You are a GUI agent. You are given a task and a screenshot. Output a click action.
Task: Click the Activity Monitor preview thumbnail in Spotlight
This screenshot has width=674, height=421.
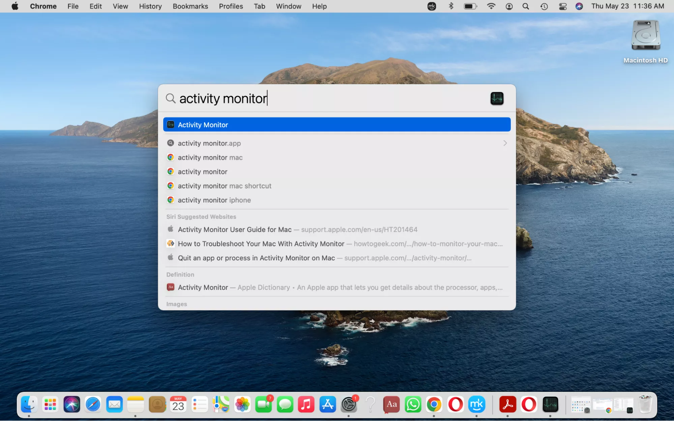(497, 98)
